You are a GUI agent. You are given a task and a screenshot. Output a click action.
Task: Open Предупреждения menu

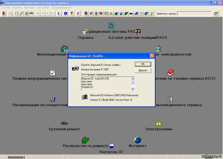(61, 8)
